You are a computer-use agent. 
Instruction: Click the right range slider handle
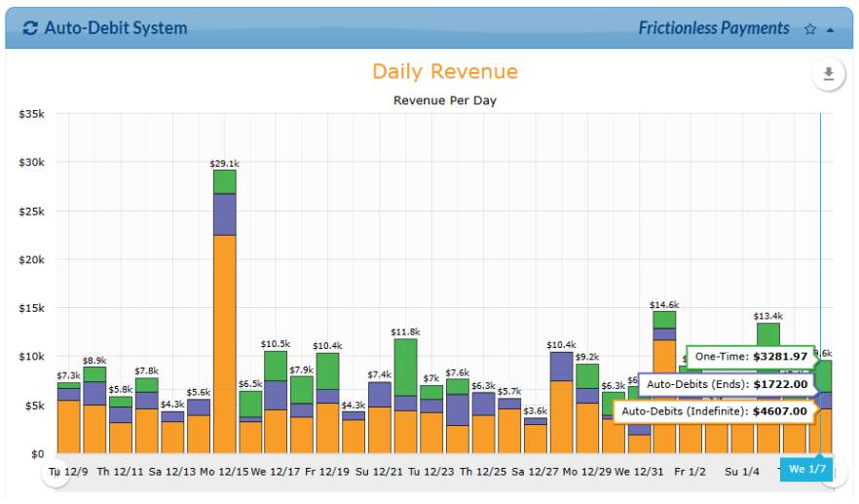click(835, 473)
